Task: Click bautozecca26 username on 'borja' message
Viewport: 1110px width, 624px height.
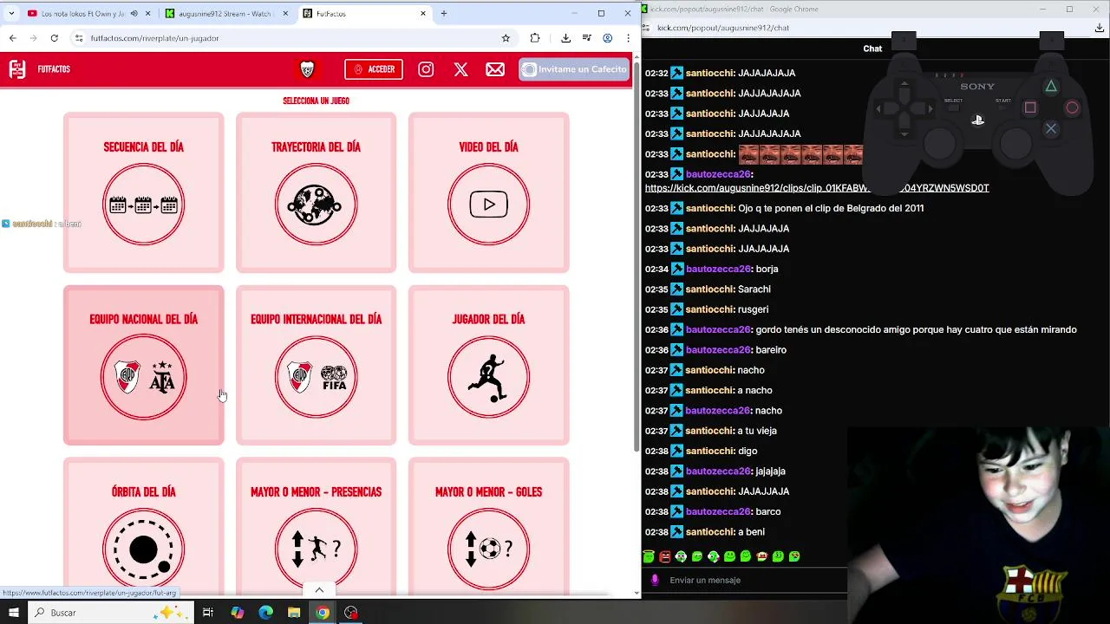Action: tap(718, 269)
